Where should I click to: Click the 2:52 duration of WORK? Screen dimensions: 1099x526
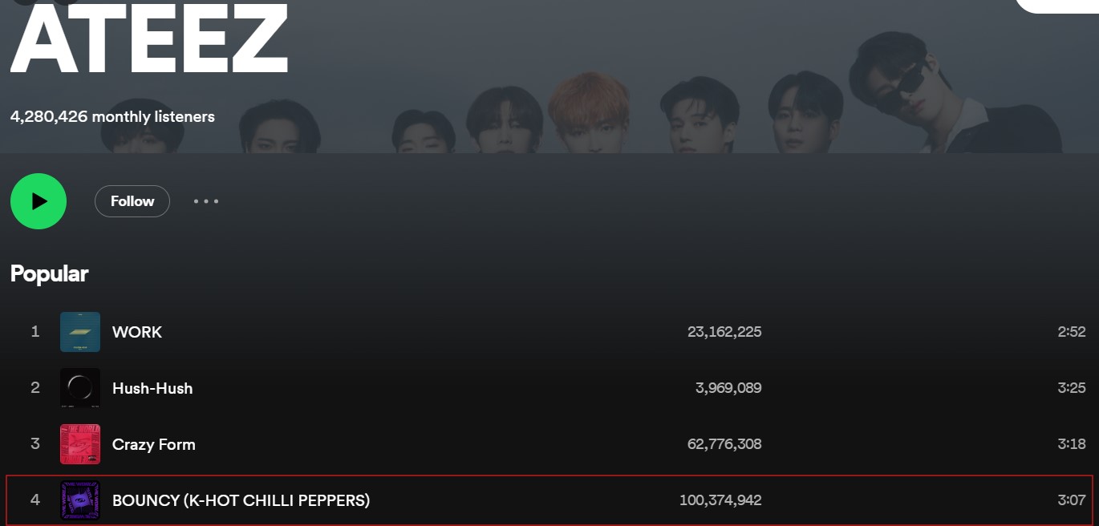coord(1071,332)
